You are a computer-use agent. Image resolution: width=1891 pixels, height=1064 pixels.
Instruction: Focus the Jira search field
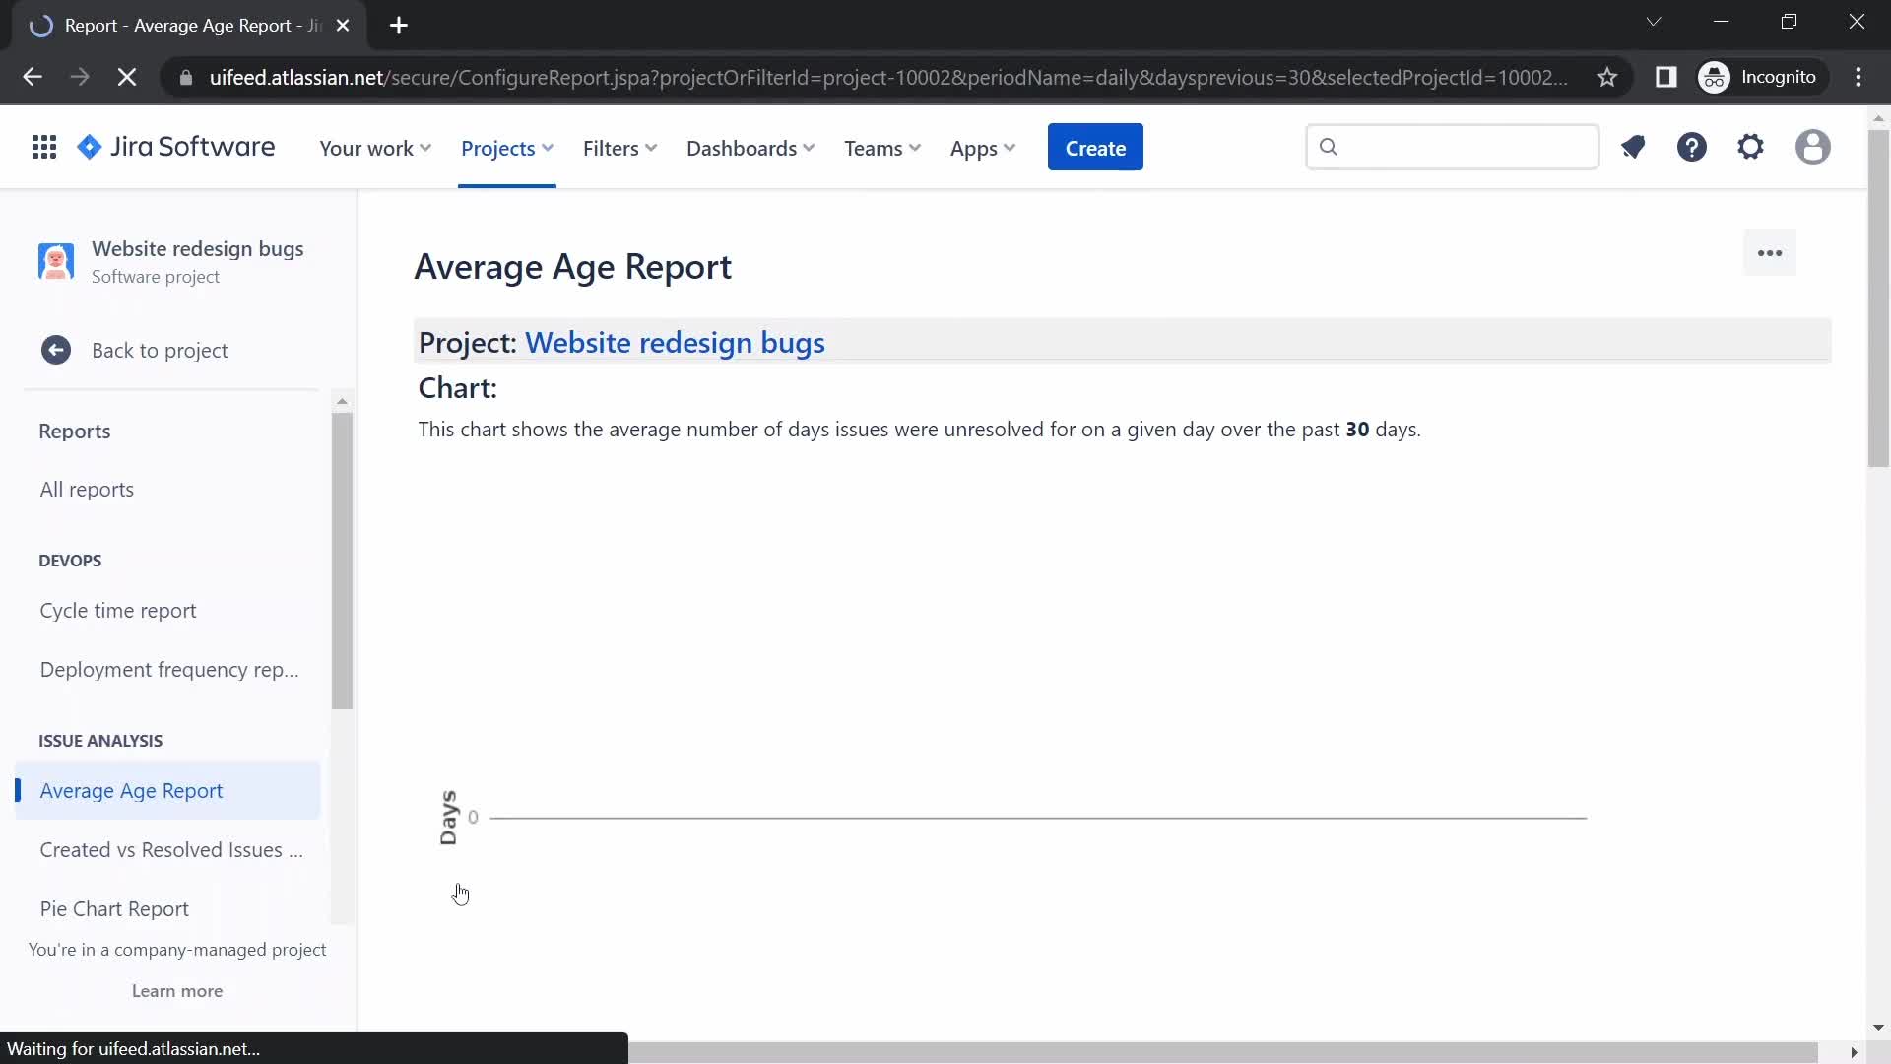tap(1452, 147)
